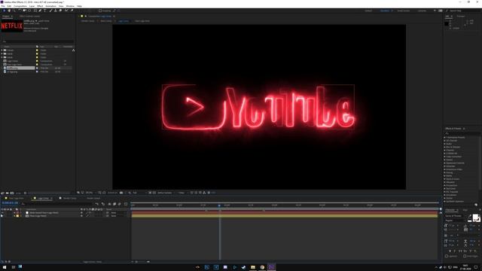
Task: Select the Hand tool
Action: [x=9, y=11]
